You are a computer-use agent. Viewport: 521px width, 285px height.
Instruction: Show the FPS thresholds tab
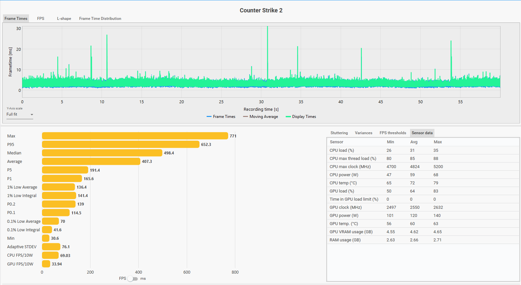click(x=393, y=133)
